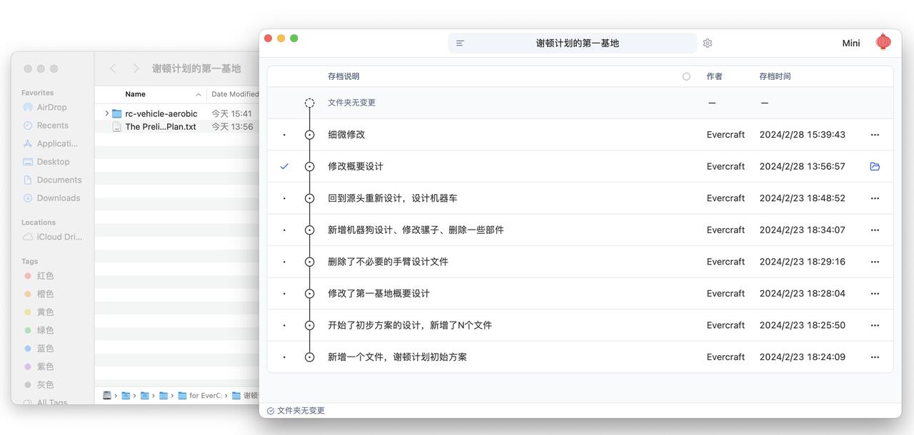Sort by Name column chevron in Finder
This screenshot has width=914, height=435.
198,94
